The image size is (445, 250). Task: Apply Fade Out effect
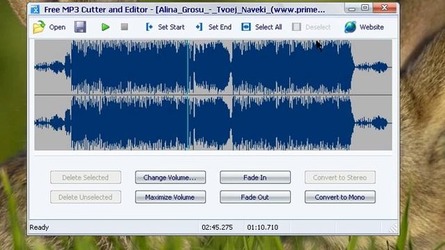tap(255, 197)
